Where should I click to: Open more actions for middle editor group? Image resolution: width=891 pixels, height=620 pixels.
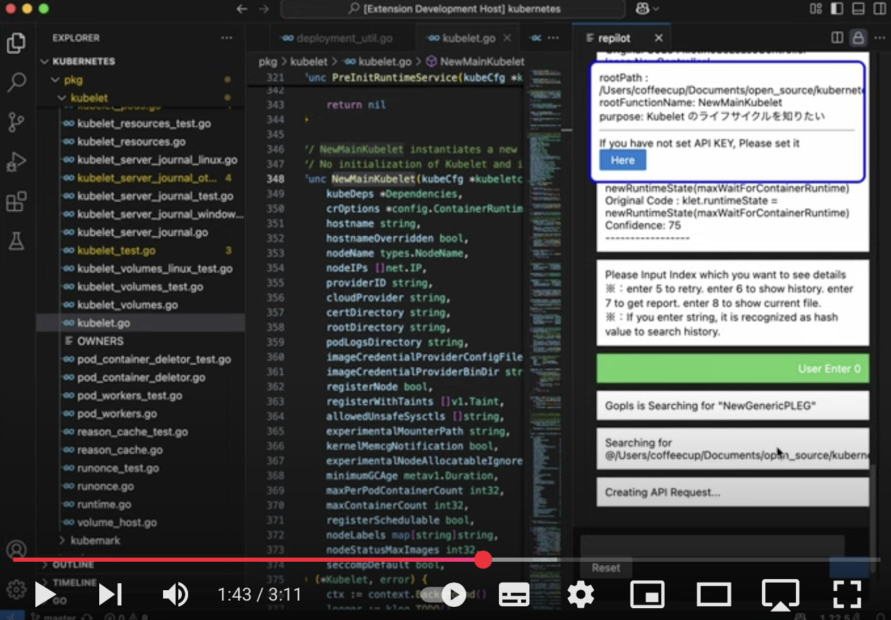pyautogui.click(x=553, y=38)
